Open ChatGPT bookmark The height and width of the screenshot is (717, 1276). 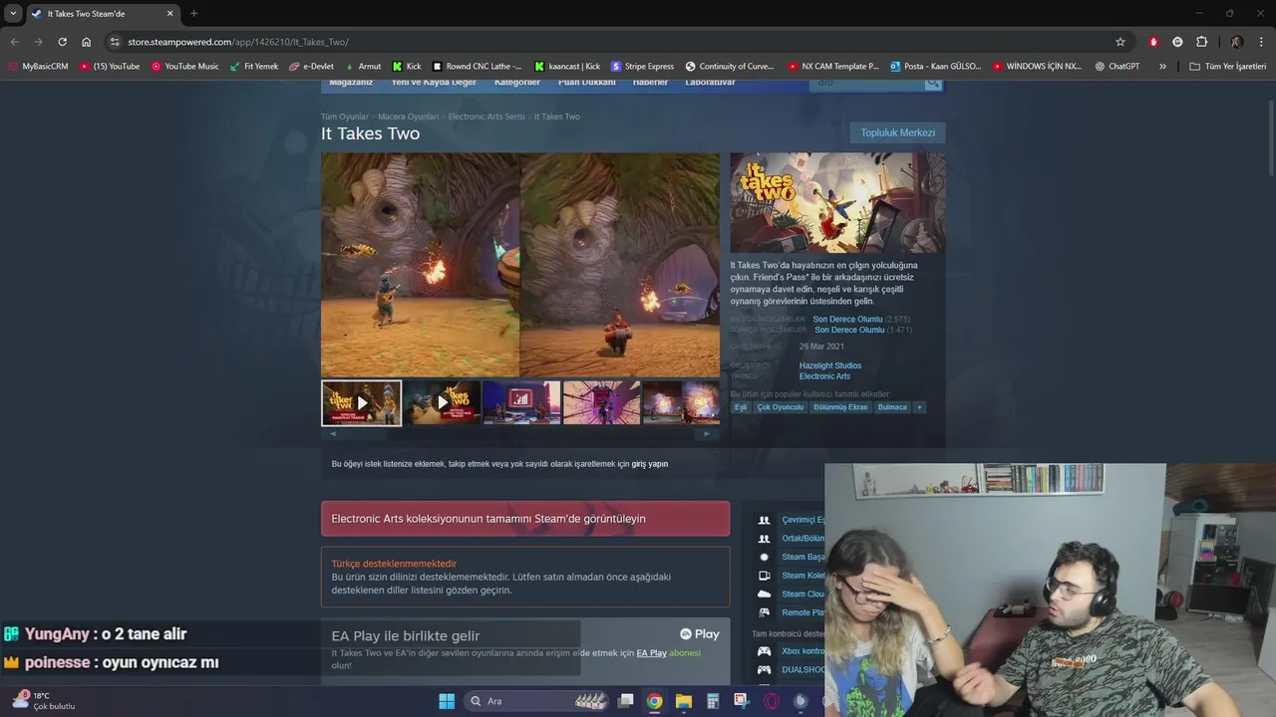(x=1117, y=67)
